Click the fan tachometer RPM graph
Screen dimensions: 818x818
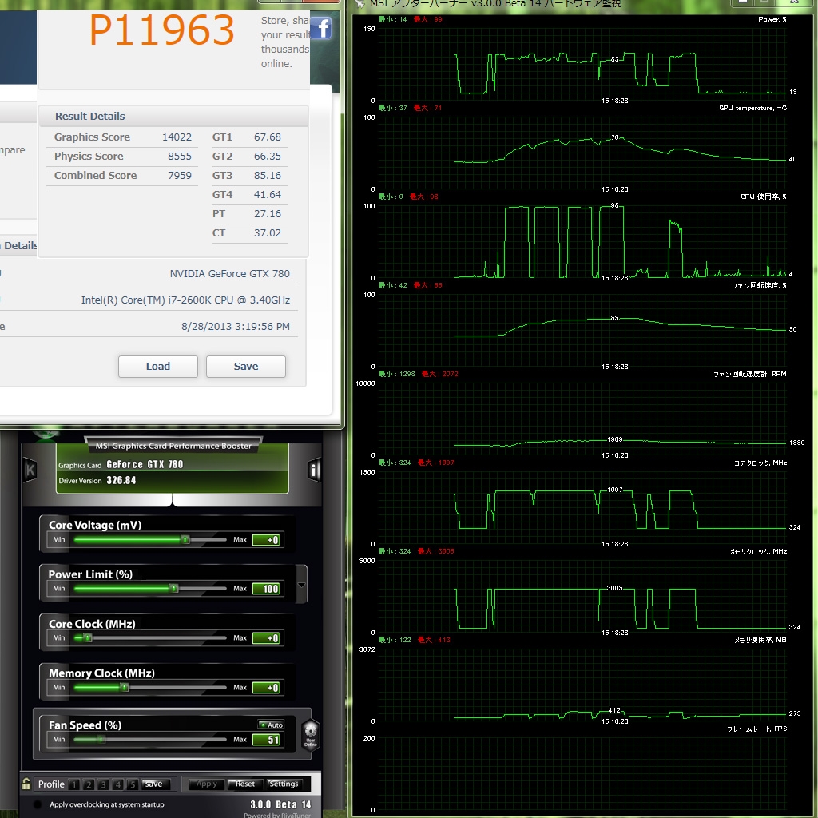point(582,419)
